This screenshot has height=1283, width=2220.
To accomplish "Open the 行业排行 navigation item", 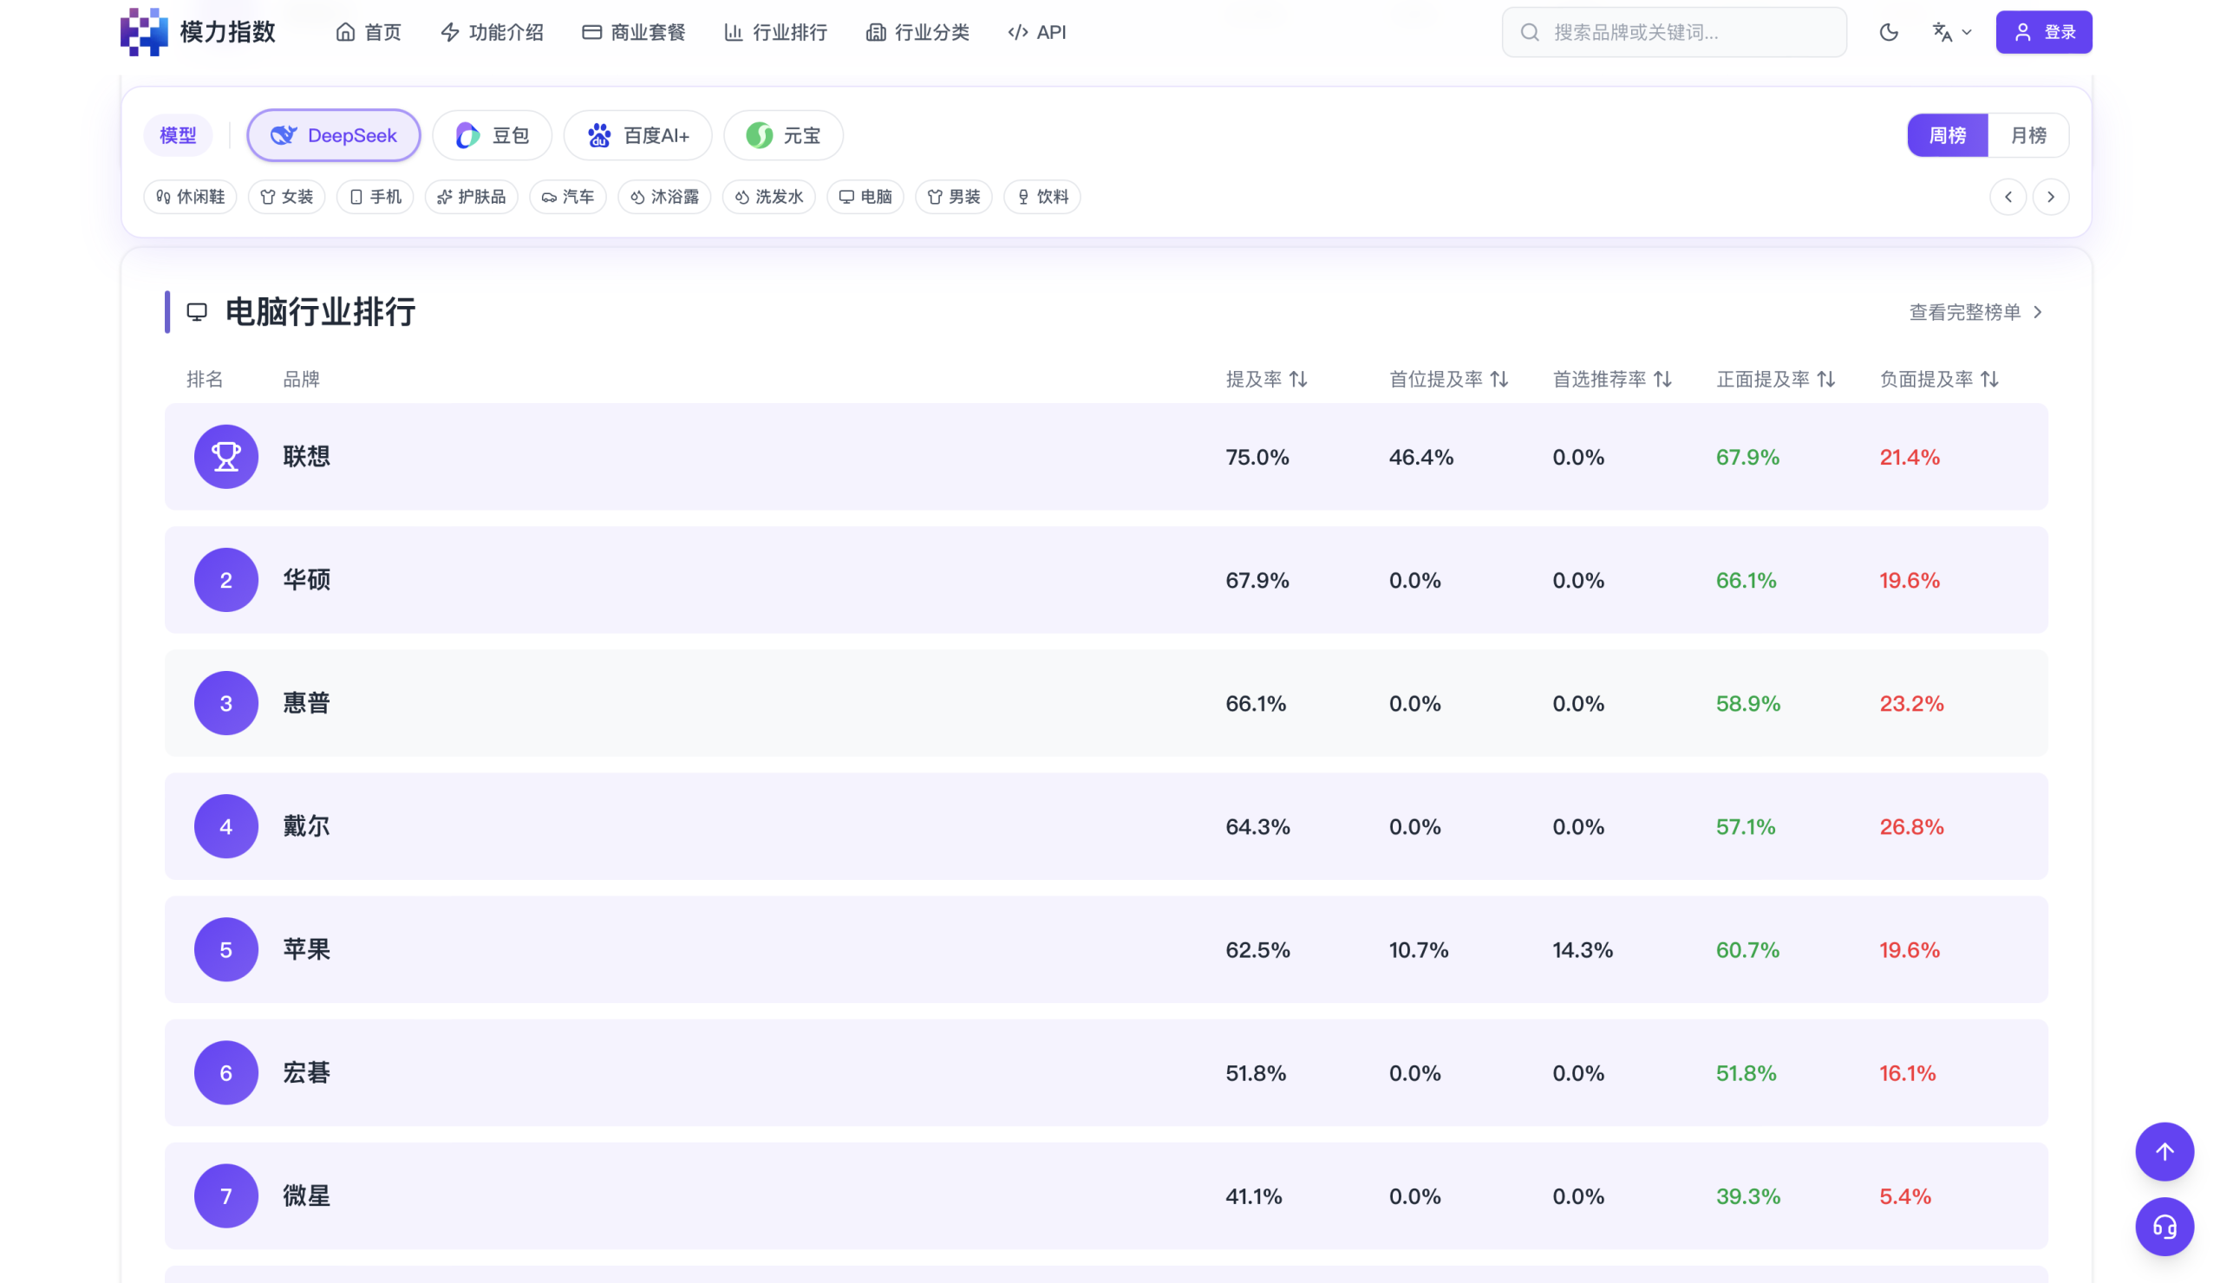I will coord(775,33).
